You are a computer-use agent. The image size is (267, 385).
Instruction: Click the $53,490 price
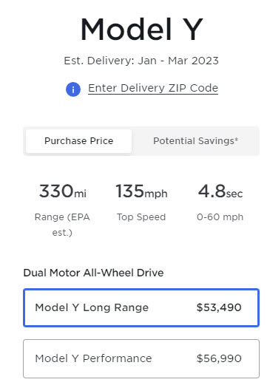pyautogui.click(x=219, y=307)
